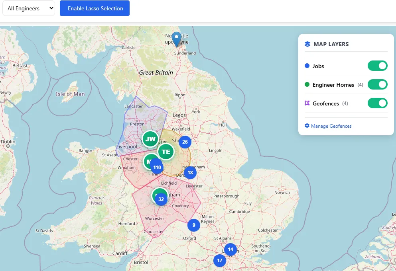Click the Jobs label text
Image resolution: width=396 pixels, height=271 pixels.
[x=318, y=66]
